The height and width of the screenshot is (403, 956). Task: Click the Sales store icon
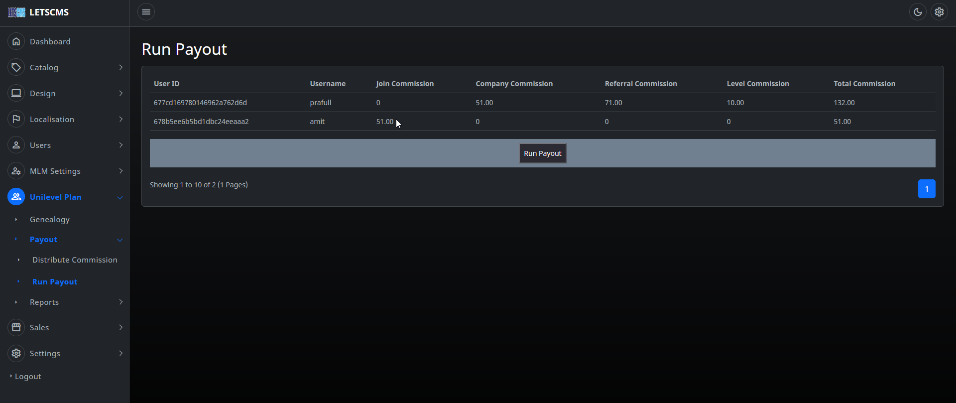click(16, 327)
